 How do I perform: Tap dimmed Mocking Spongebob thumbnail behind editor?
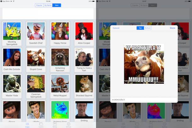click(x=105, y=31)
